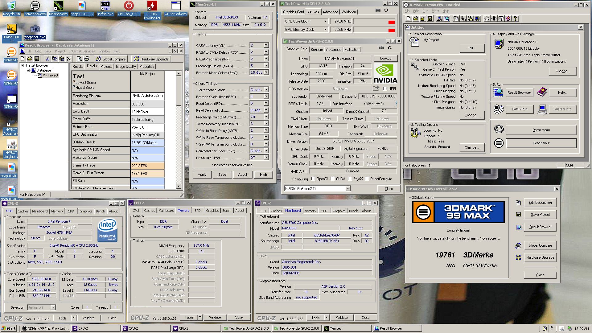Click the Memset taskbar button

[x=347, y=328]
